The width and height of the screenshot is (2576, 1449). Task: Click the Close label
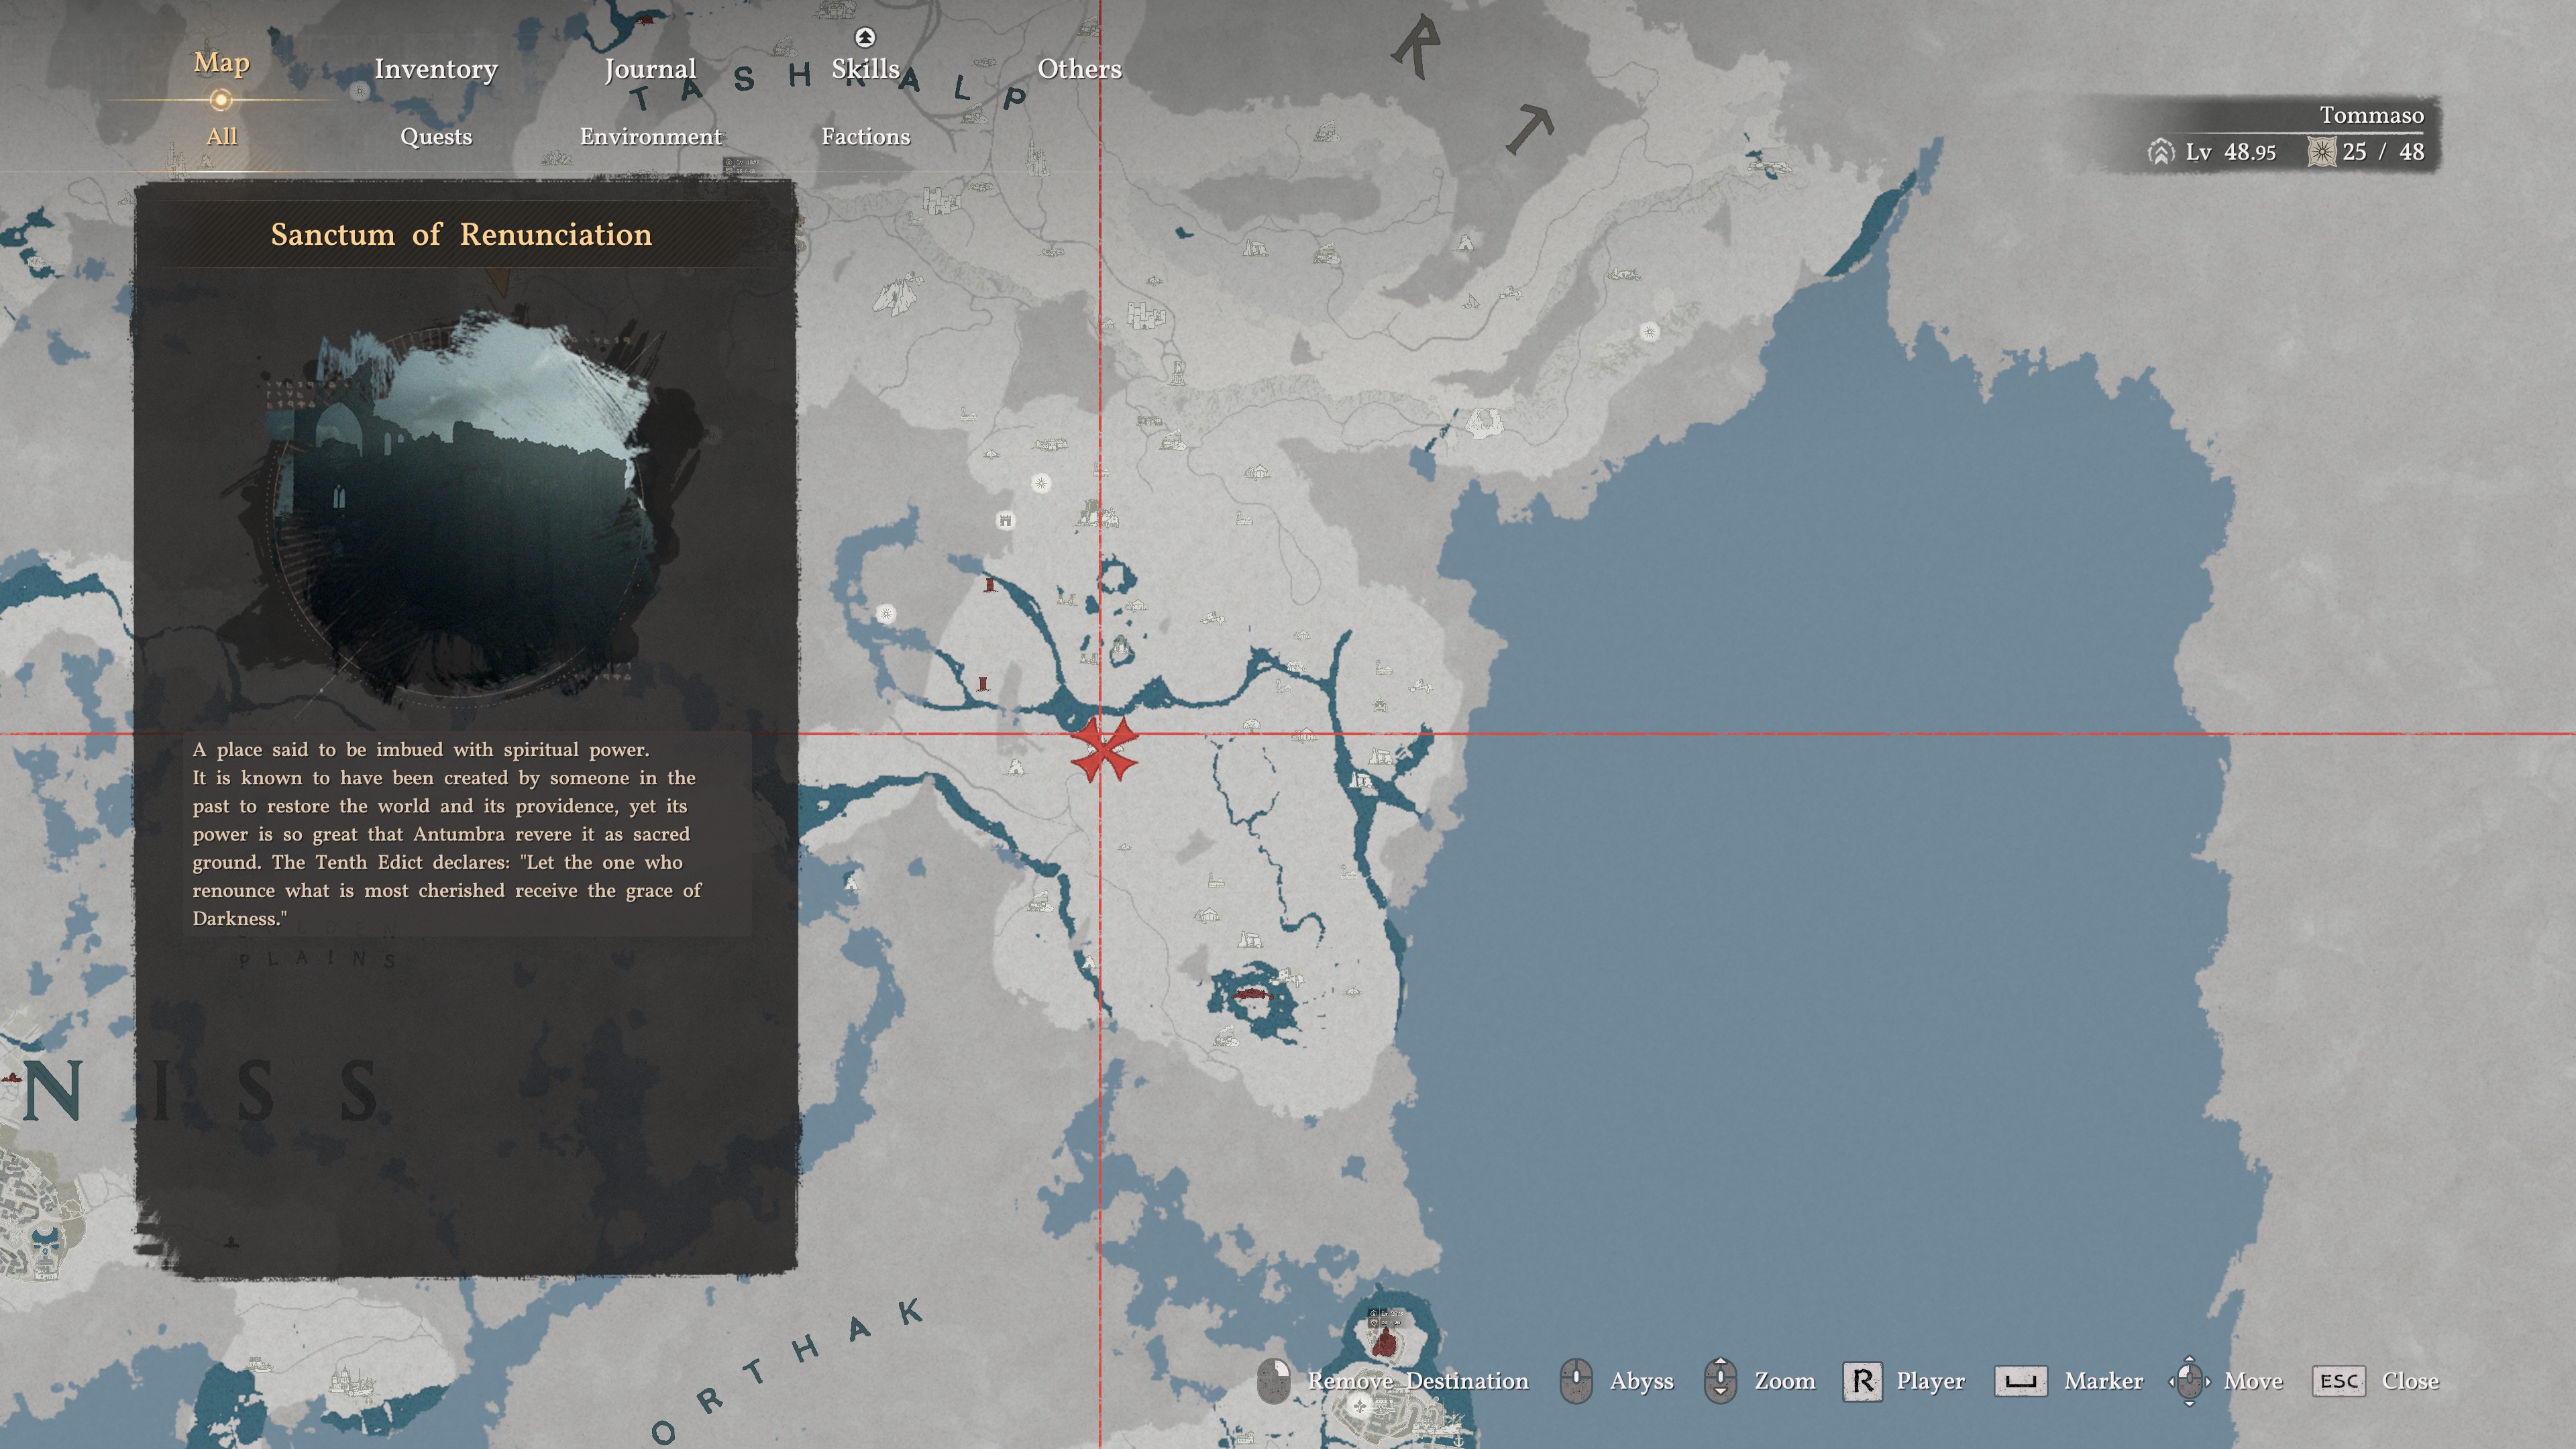2410,1381
